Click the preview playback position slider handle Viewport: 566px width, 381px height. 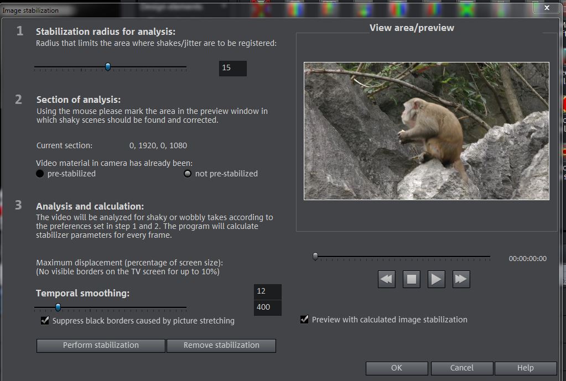click(315, 257)
